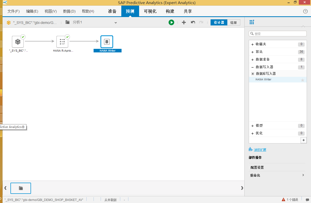
Task: Favorite HANA Writer with the star icon
Action: (303, 80)
